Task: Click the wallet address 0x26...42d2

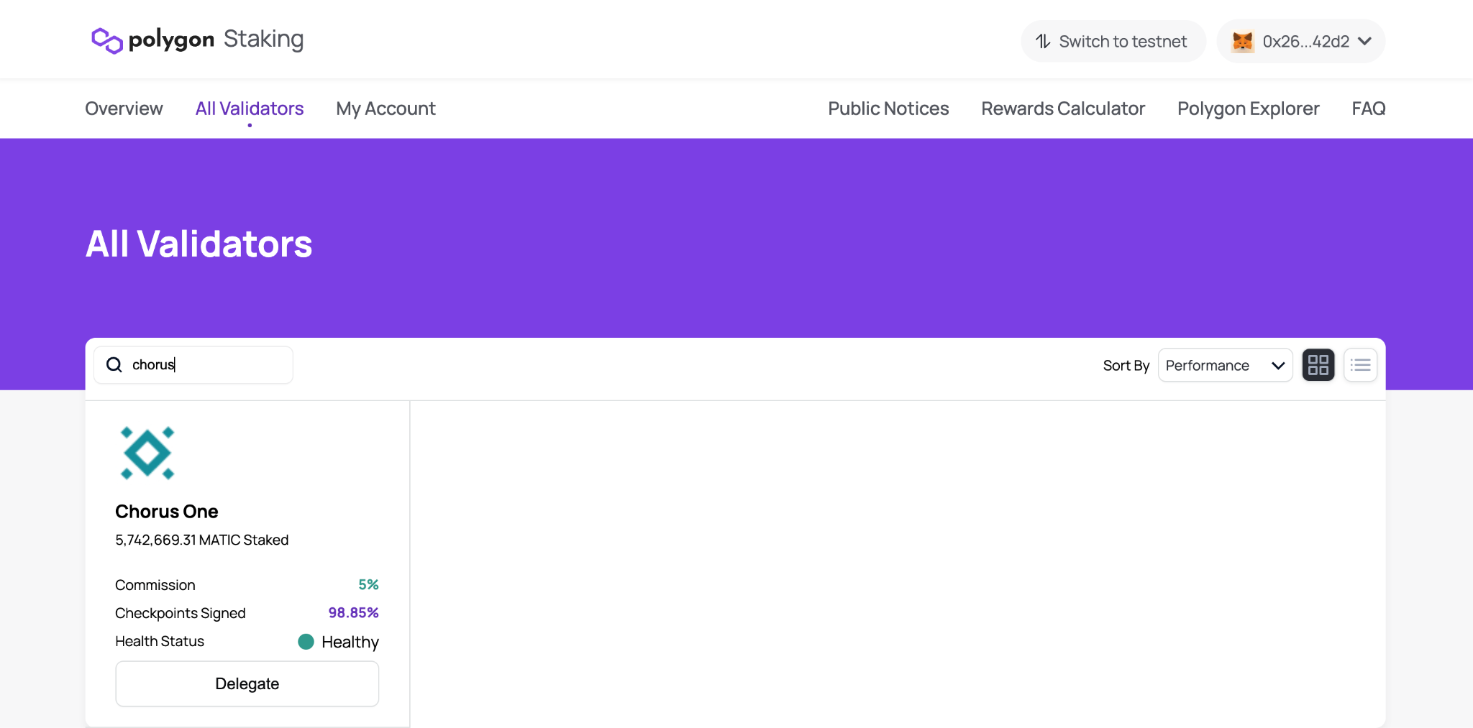Action: pyautogui.click(x=1306, y=42)
